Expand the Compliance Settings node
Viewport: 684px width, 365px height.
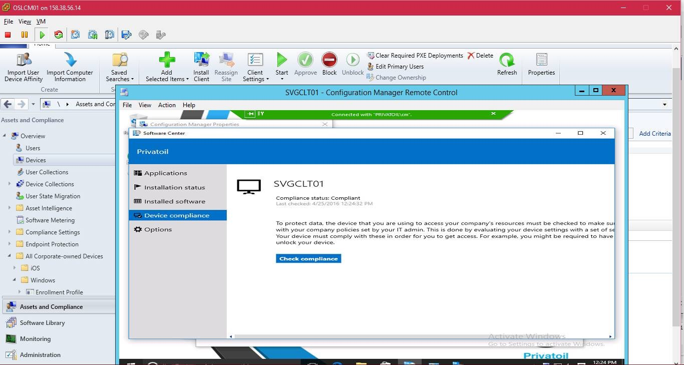click(x=10, y=232)
